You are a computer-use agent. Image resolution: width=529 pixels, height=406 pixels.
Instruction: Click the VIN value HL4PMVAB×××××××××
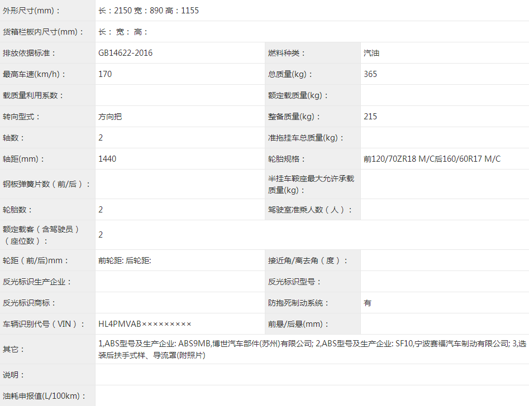point(145,324)
